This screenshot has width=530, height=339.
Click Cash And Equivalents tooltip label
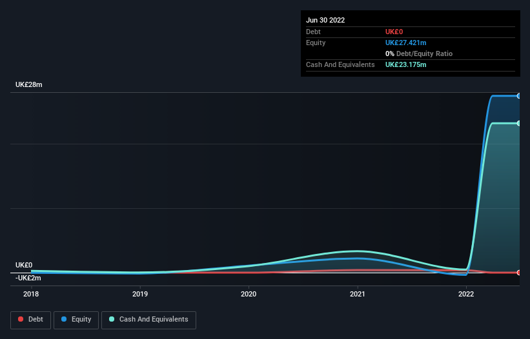pos(340,64)
